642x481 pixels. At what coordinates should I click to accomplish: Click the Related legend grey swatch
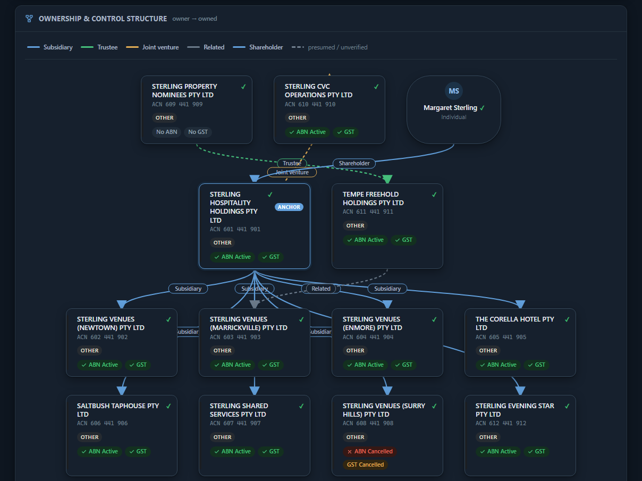tap(193, 47)
